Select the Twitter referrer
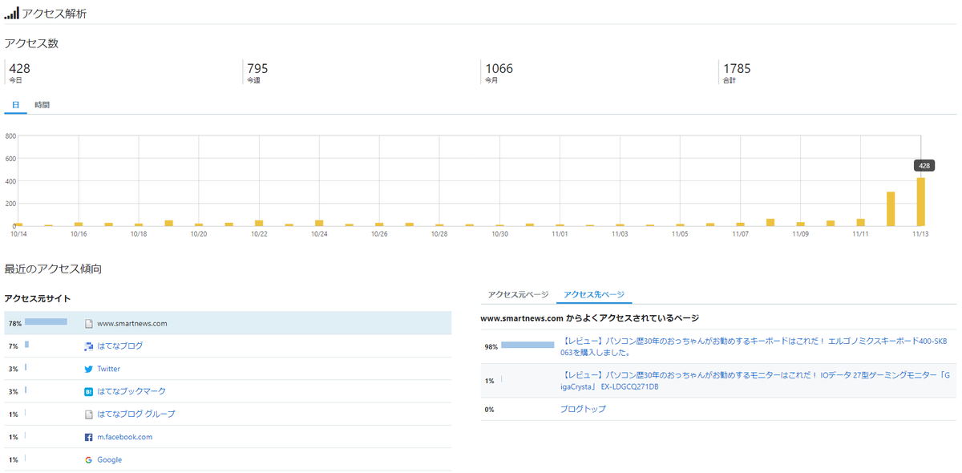This screenshot has height=473, width=962. (108, 369)
